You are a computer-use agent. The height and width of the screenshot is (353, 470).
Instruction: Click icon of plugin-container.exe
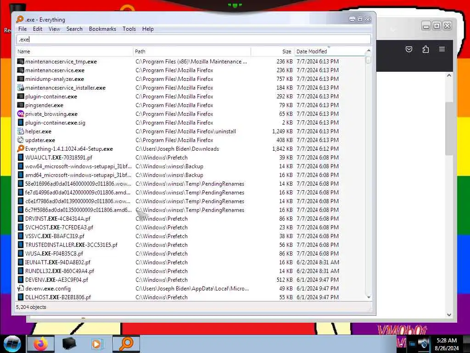20,97
